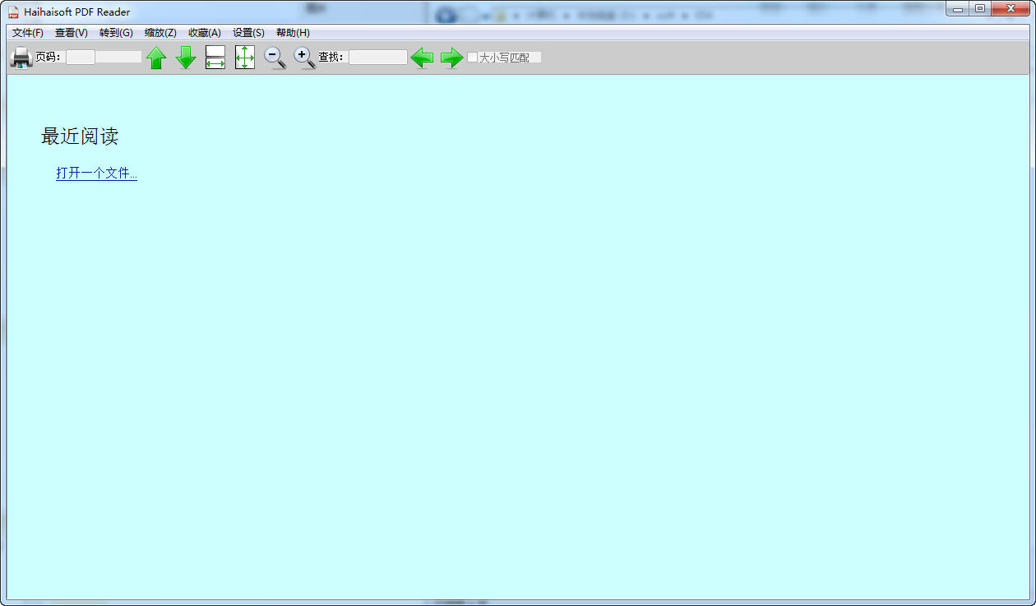Click the Print icon on the toolbar
Image resolution: width=1036 pixels, height=606 pixels.
(x=20, y=58)
